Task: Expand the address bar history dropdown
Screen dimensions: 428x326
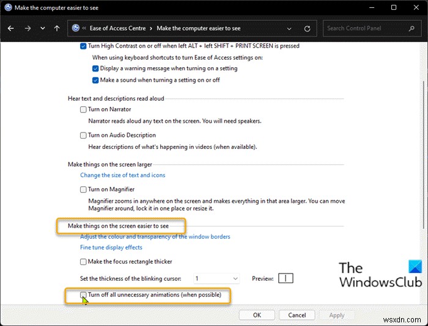Action: pos(289,29)
